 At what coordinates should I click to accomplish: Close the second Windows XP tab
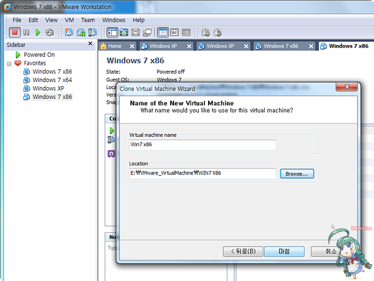246,46
